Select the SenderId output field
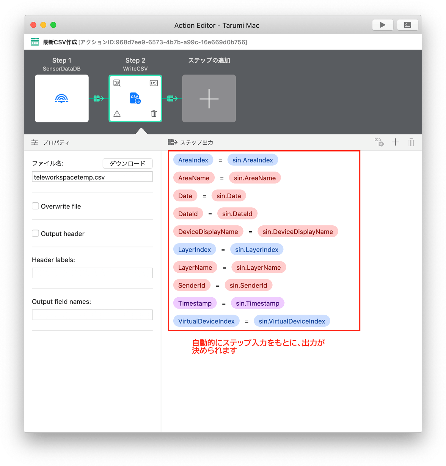 pyautogui.click(x=192, y=285)
